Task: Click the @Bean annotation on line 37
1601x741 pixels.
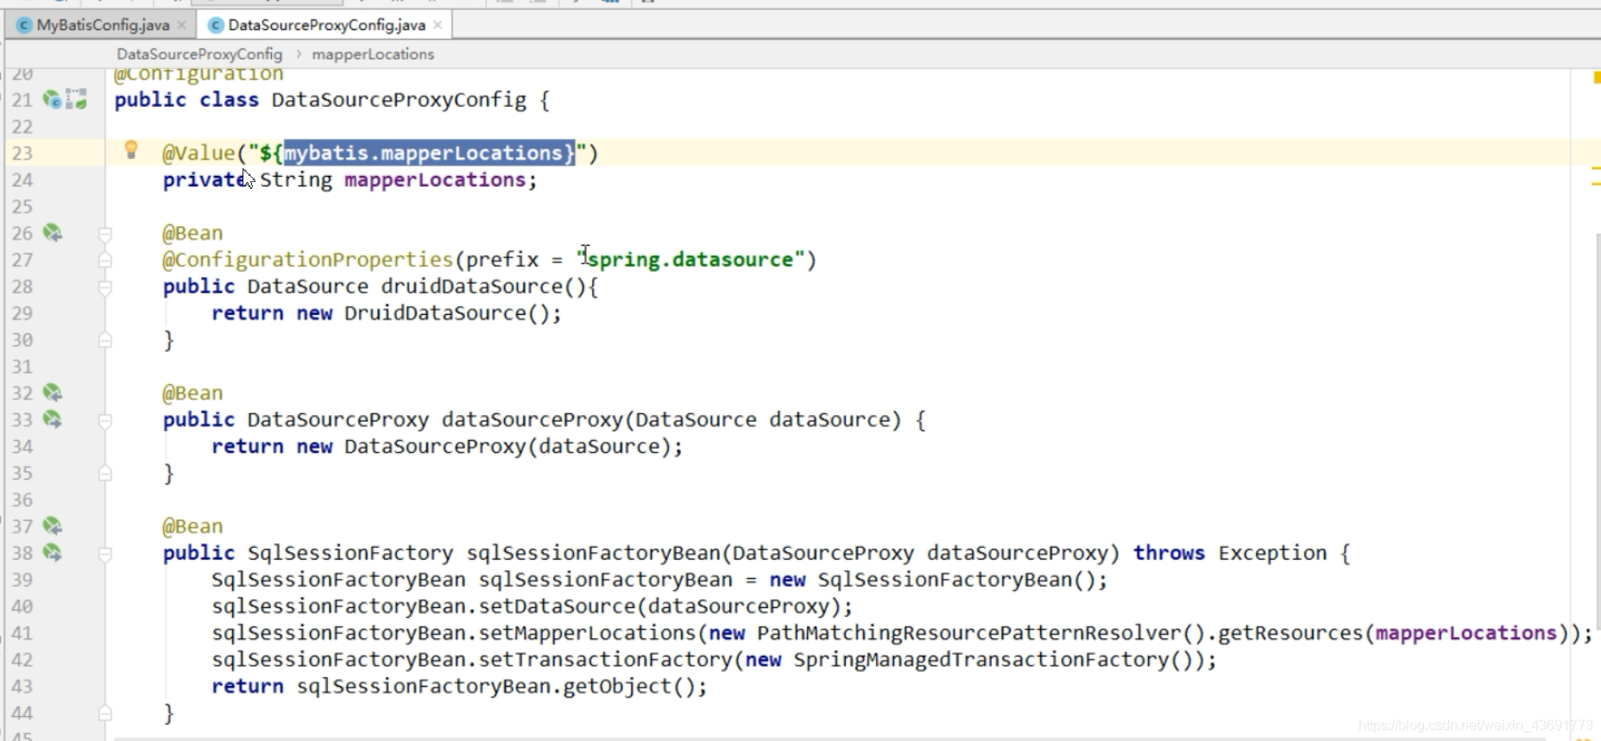Action: coord(192,526)
